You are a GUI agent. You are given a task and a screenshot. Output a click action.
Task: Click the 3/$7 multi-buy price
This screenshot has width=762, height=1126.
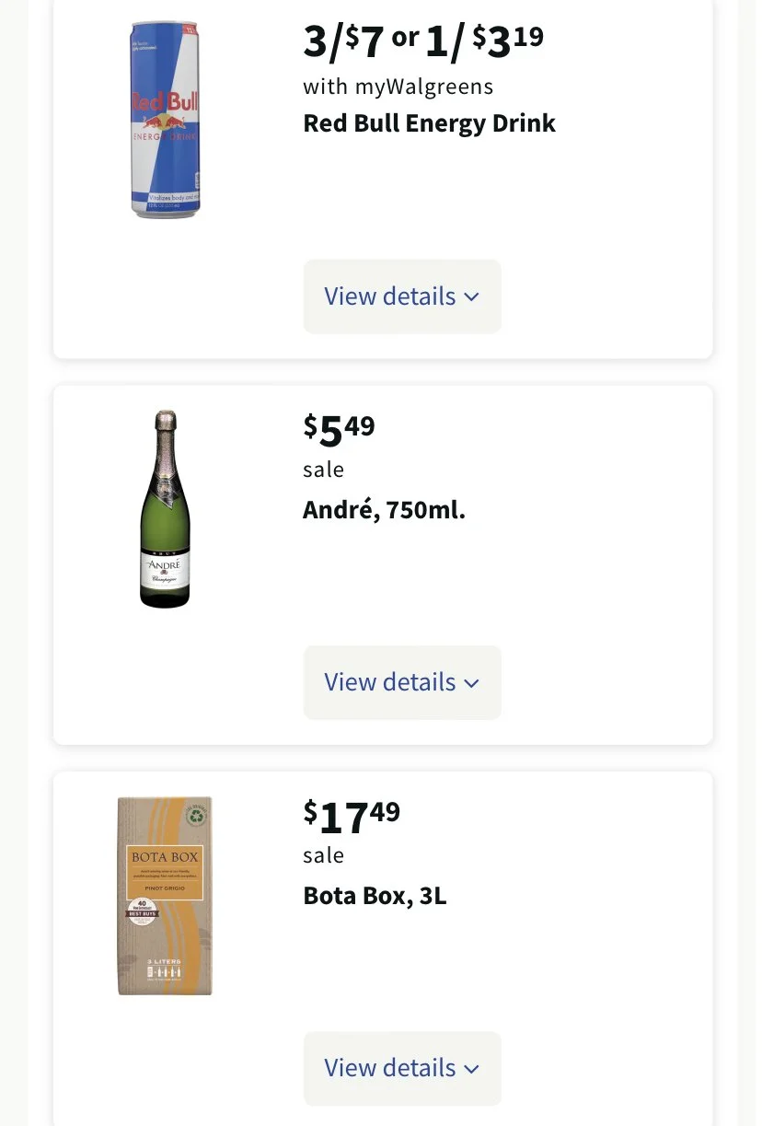point(343,41)
